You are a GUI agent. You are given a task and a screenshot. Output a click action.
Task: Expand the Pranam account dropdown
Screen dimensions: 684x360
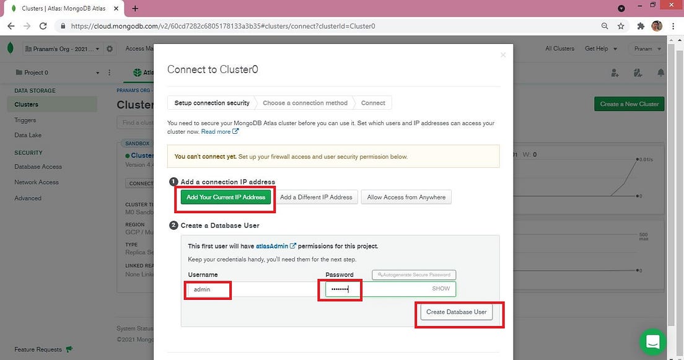click(x=646, y=48)
